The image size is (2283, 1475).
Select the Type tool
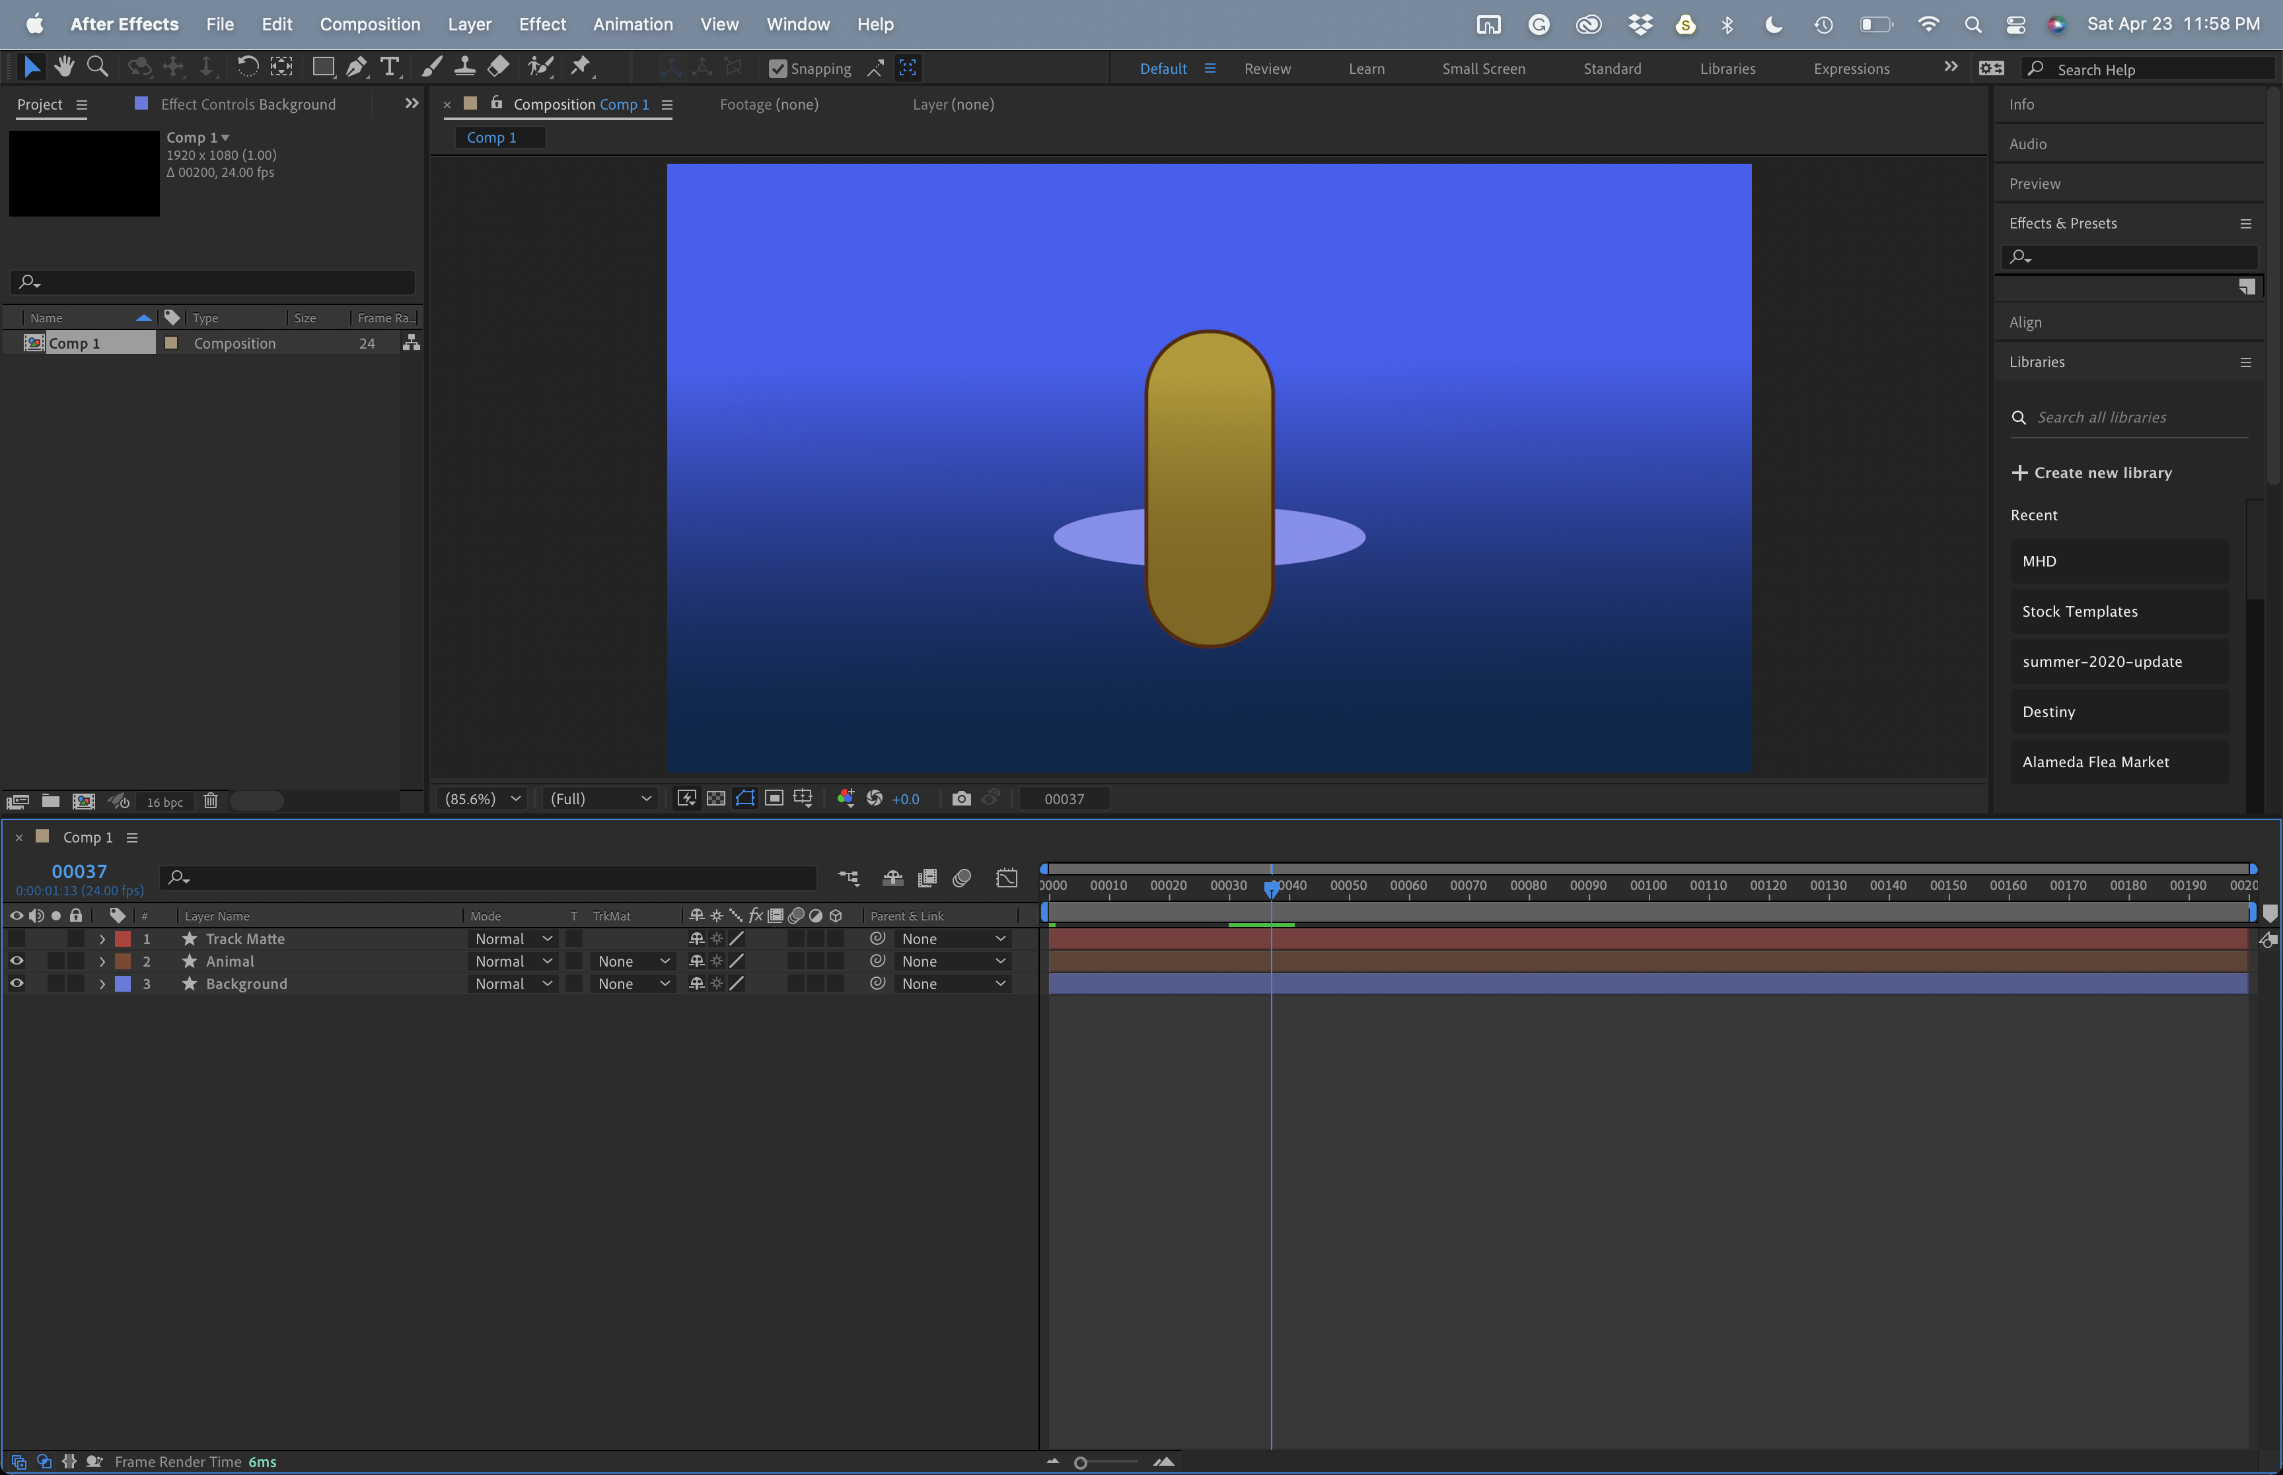(389, 66)
